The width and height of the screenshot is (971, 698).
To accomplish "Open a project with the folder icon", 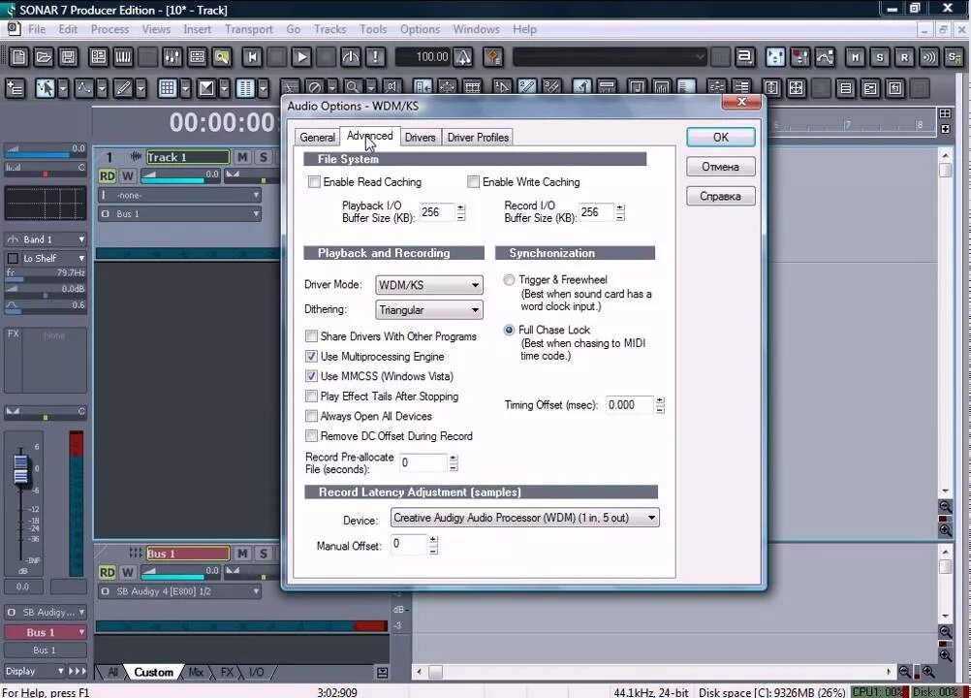I will (x=44, y=57).
